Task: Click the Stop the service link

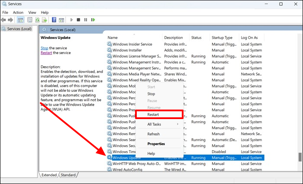Action: (x=44, y=48)
